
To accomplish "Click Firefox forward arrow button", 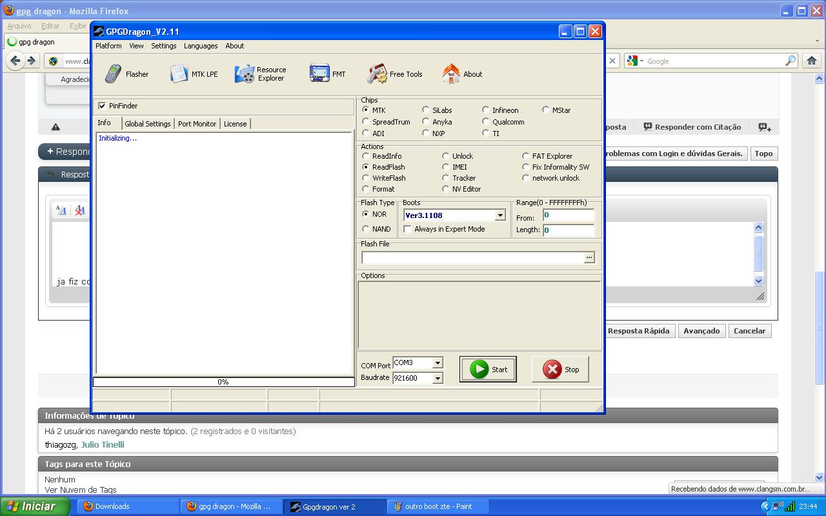I will point(31,61).
